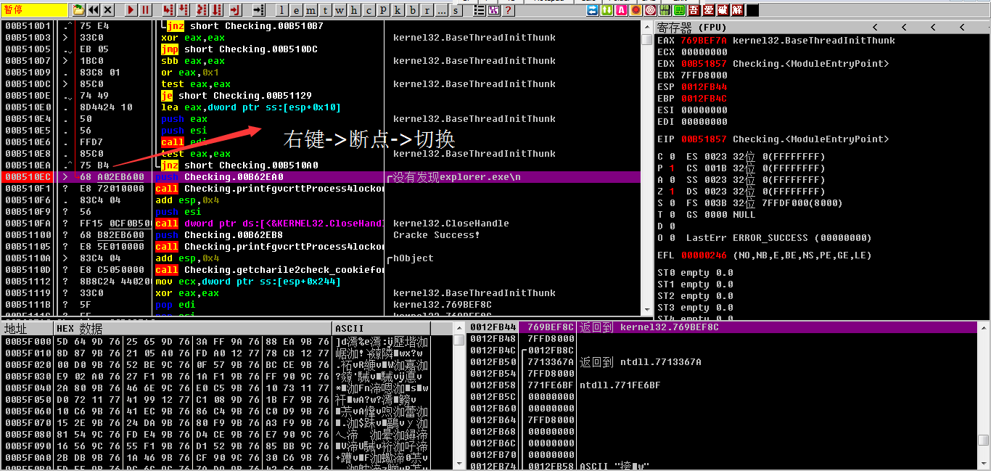Viewport: 991px width, 471px height.
Task: Click the 010101 binary plugin icon
Action: [665, 10]
